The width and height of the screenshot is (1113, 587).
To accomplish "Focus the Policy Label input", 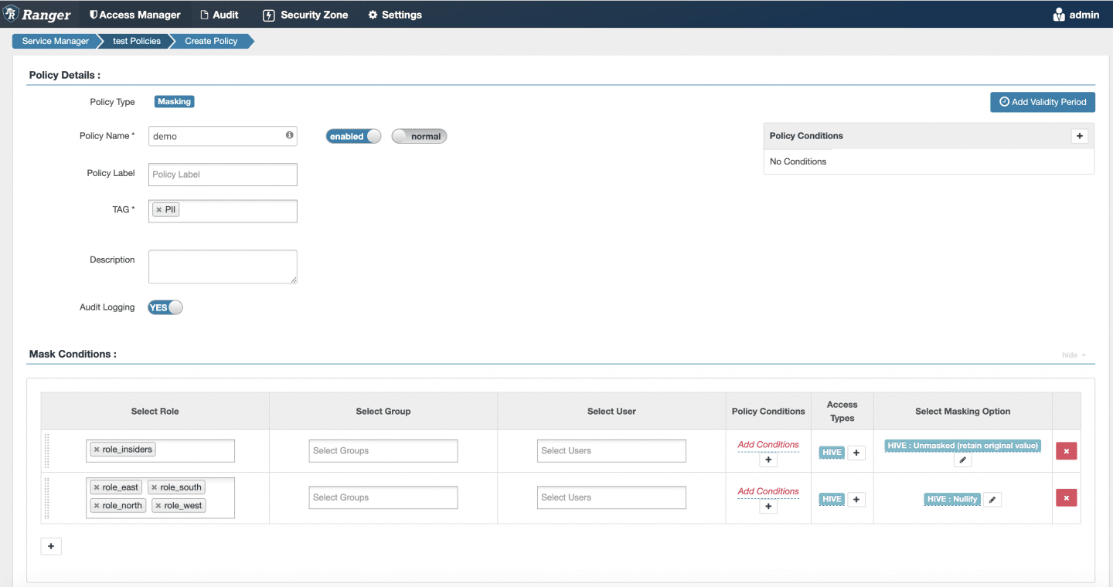I will tap(223, 174).
